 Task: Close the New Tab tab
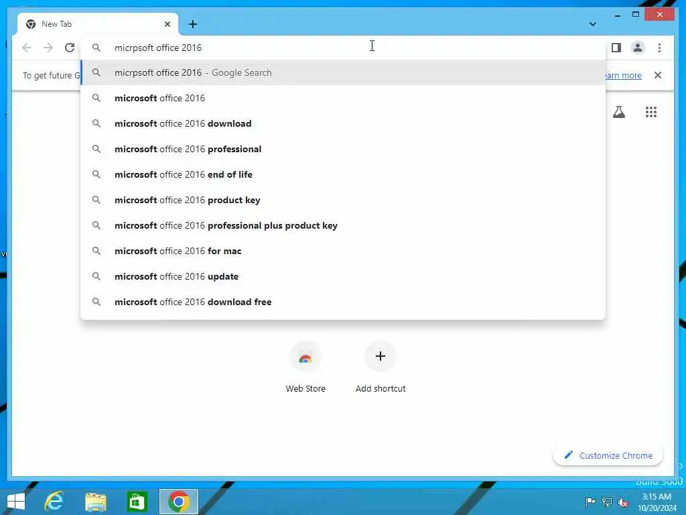pyautogui.click(x=167, y=24)
